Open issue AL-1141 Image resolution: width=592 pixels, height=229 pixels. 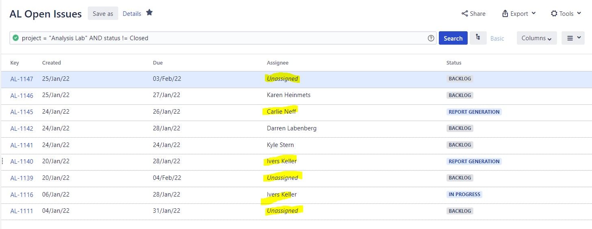(x=22, y=145)
